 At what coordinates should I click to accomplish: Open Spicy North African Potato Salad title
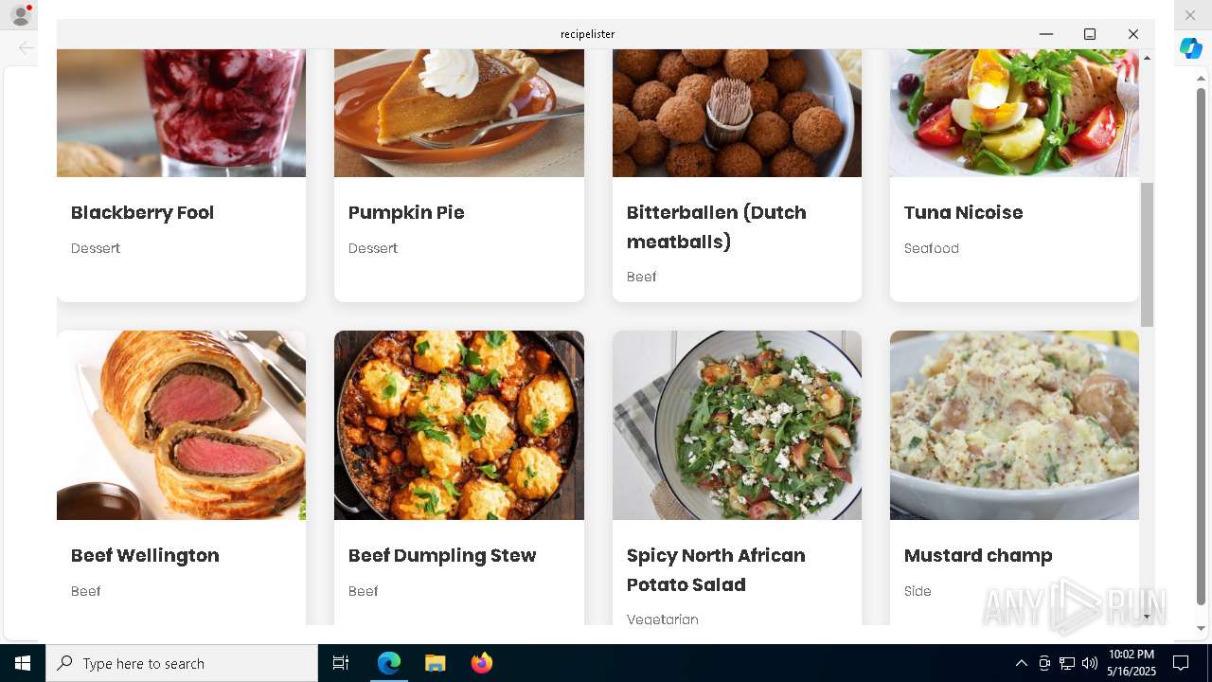tap(716, 569)
